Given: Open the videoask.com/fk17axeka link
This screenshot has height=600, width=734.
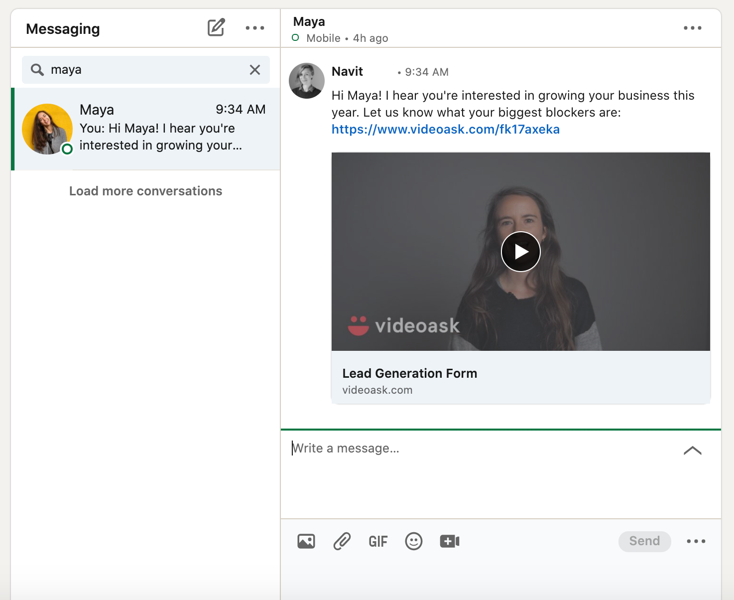Looking at the screenshot, I should point(446,129).
